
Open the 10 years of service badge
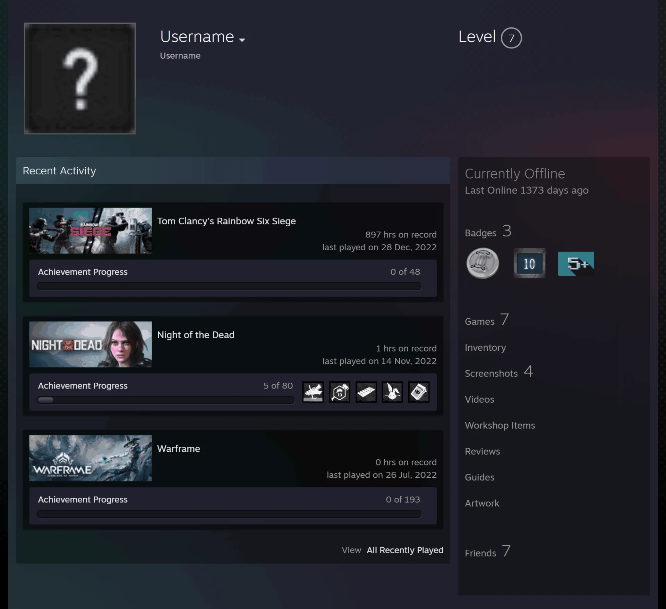click(x=529, y=263)
